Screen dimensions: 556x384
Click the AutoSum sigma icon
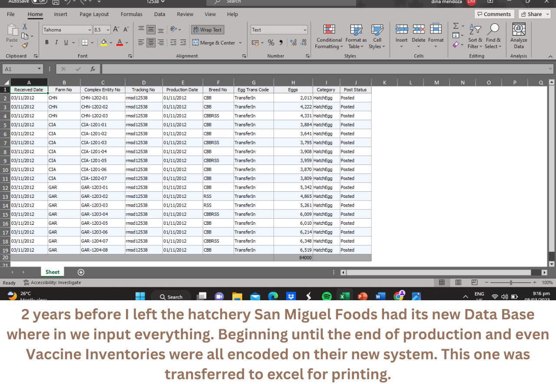click(456, 26)
